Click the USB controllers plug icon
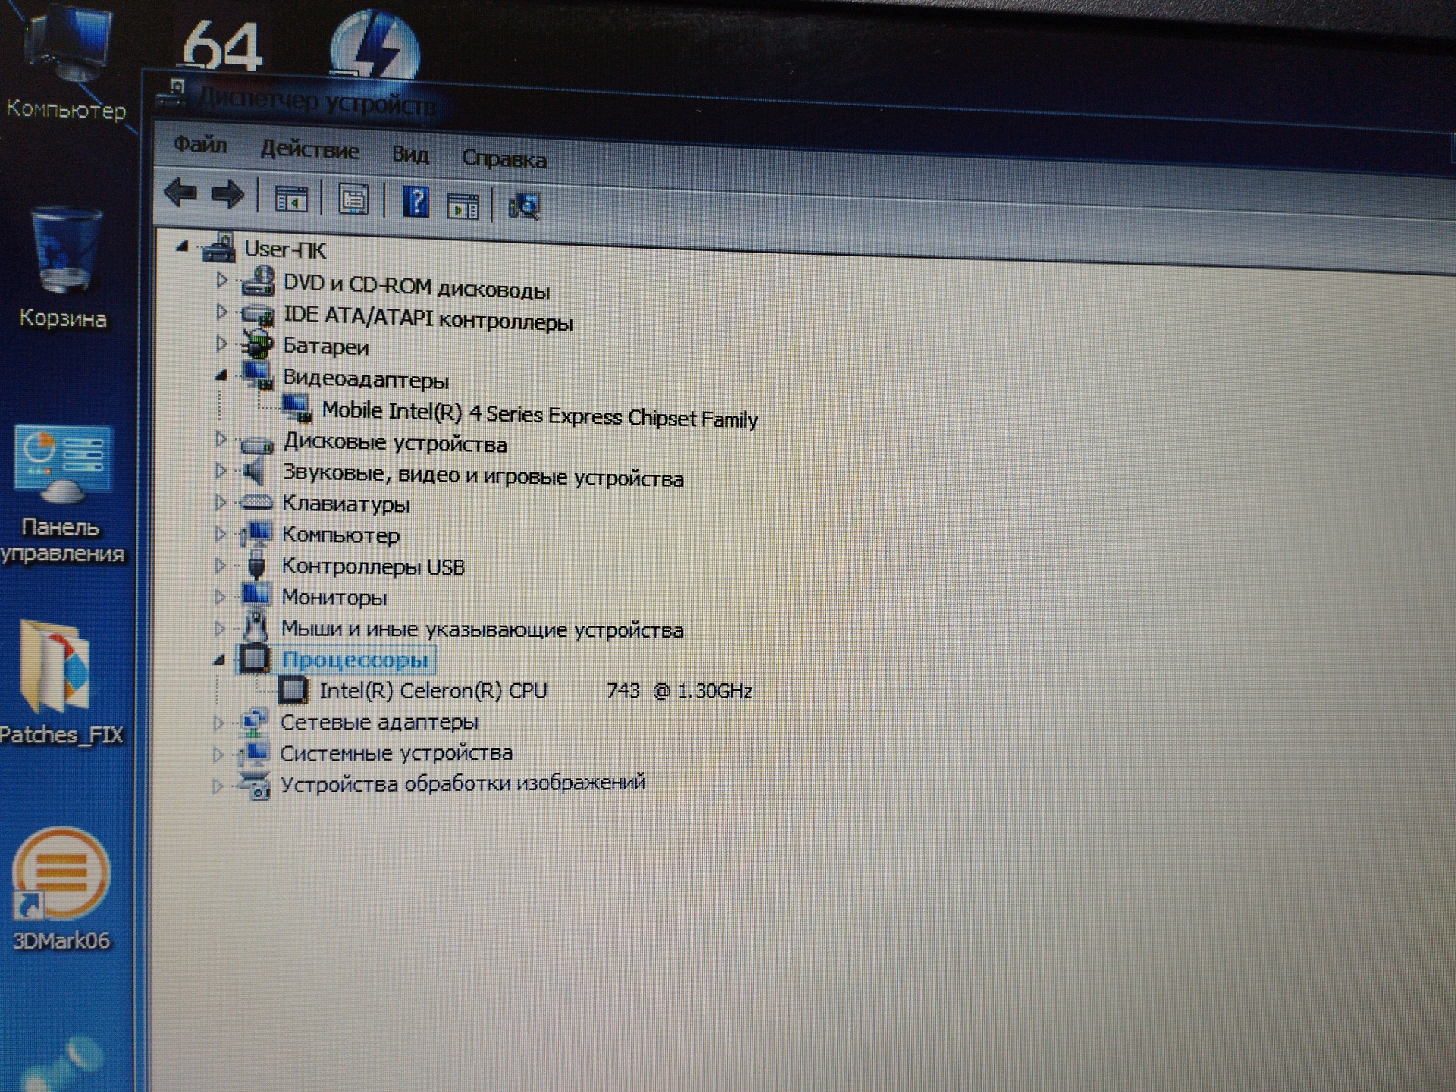 pyautogui.click(x=256, y=565)
